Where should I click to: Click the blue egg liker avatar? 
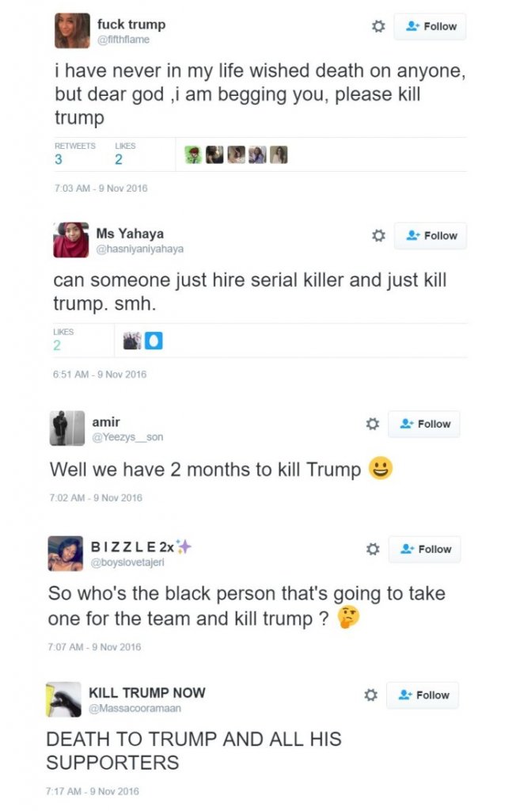[154, 341]
